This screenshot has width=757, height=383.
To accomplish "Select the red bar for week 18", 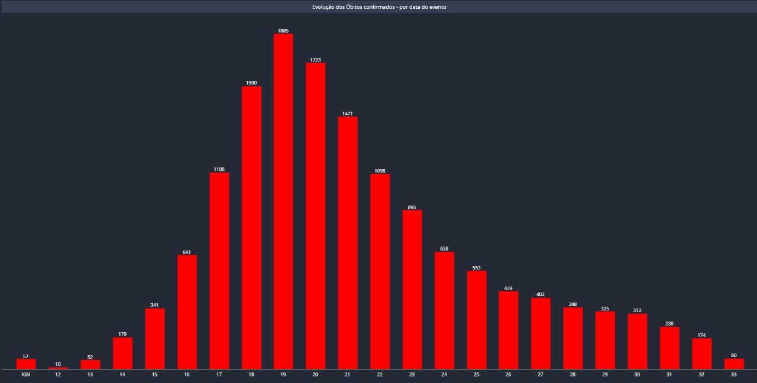I will [x=251, y=228].
